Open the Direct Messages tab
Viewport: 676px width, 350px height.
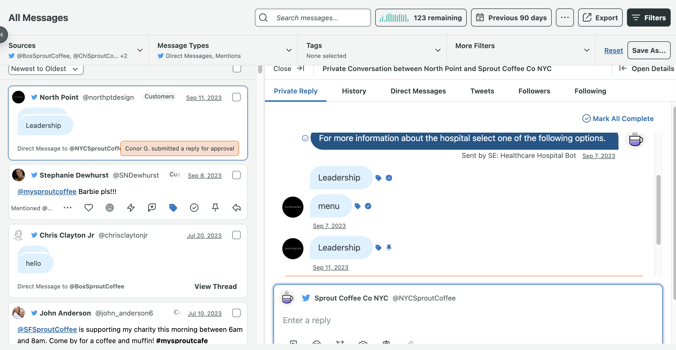418,91
